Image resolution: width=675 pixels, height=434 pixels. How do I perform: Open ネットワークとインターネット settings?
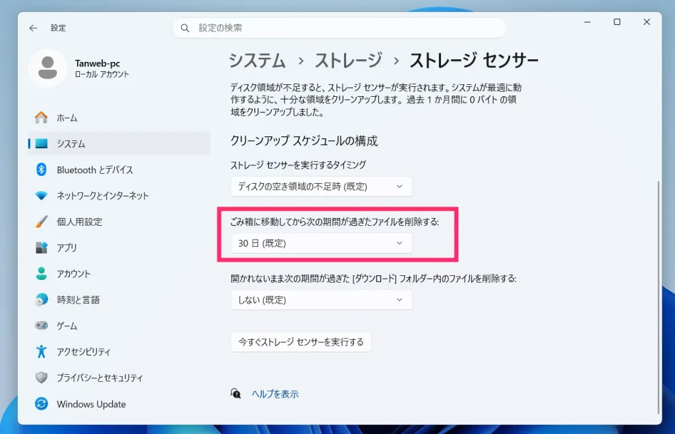(x=119, y=196)
